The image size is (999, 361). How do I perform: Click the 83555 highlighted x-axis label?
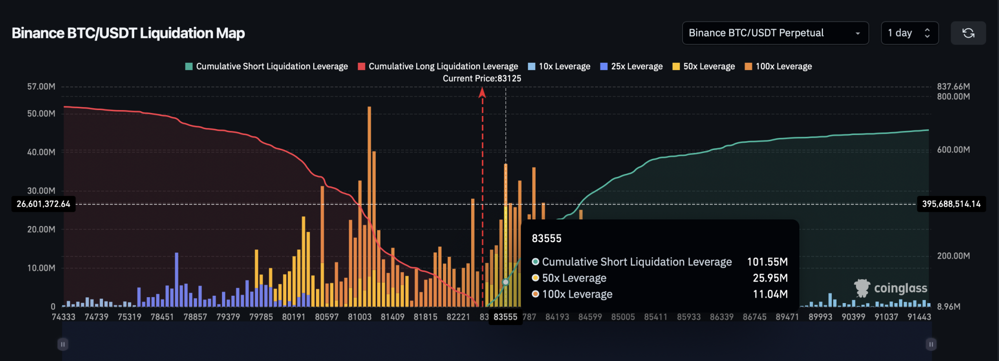pos(505,317)
